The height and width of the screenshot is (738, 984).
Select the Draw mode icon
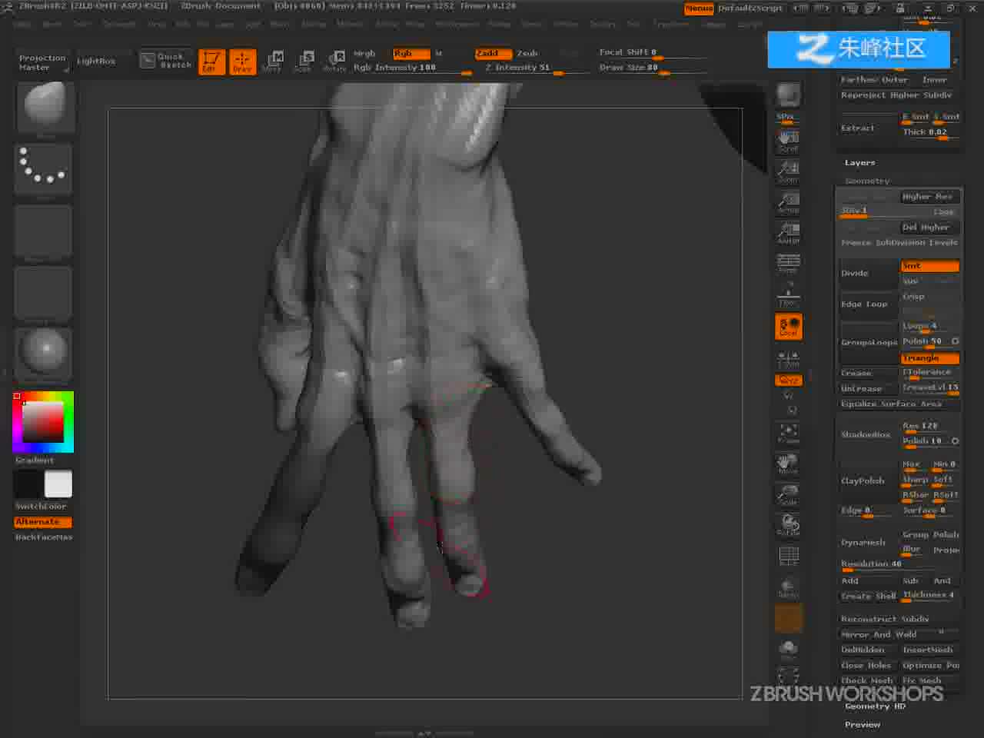coord(242,61)
